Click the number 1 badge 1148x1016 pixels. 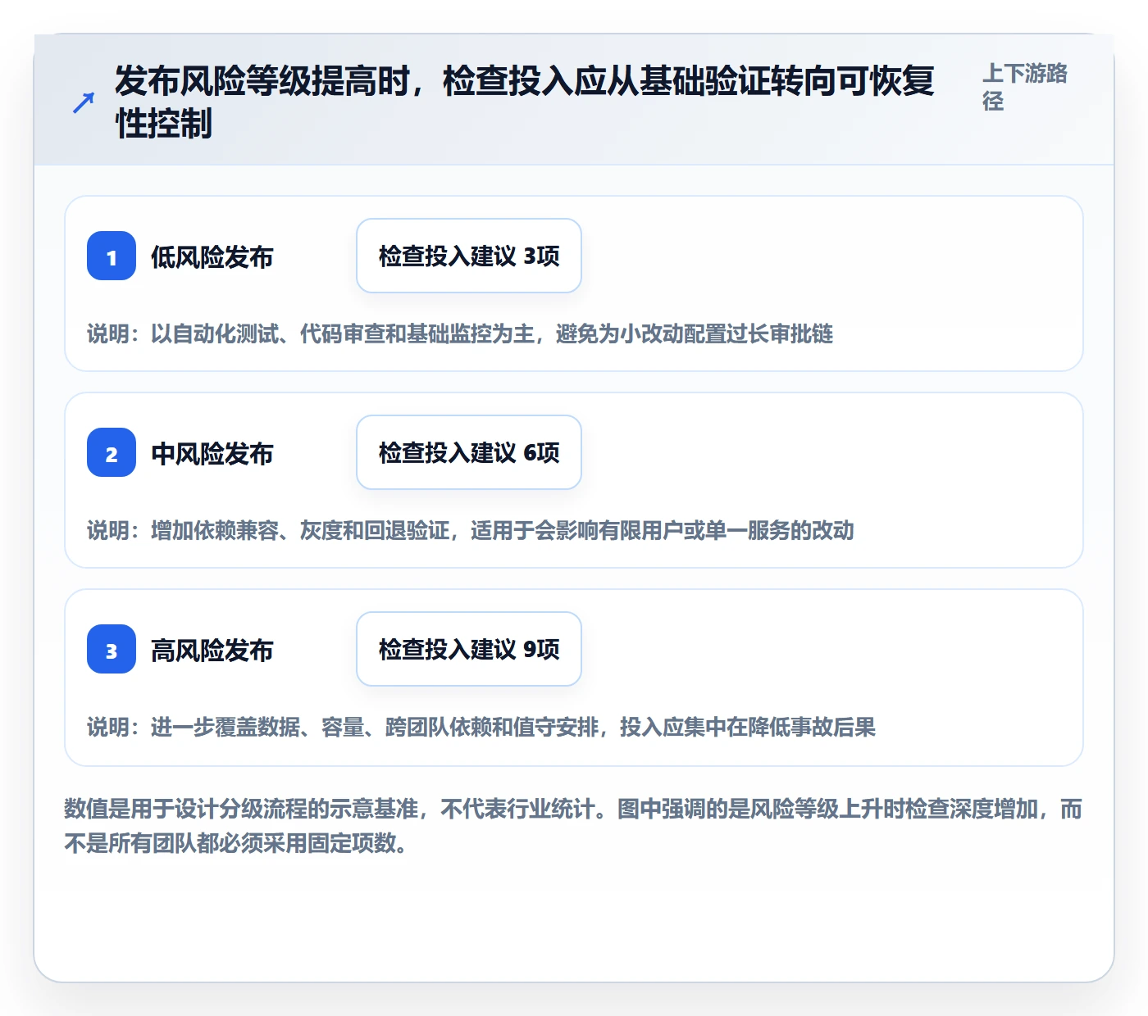[x=112, y=256]
